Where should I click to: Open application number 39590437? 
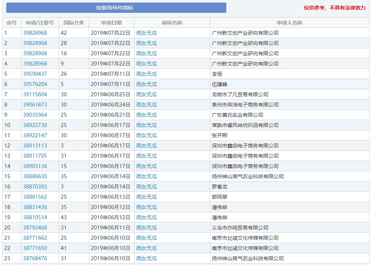[35, 74]
